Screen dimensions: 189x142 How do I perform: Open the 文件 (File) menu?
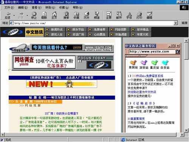tap(9, 8)
